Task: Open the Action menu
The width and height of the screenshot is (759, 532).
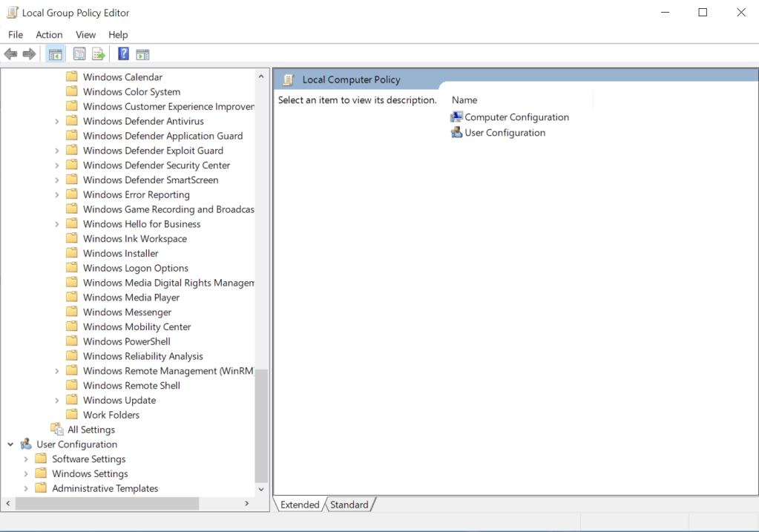Action: click(49, 35)
